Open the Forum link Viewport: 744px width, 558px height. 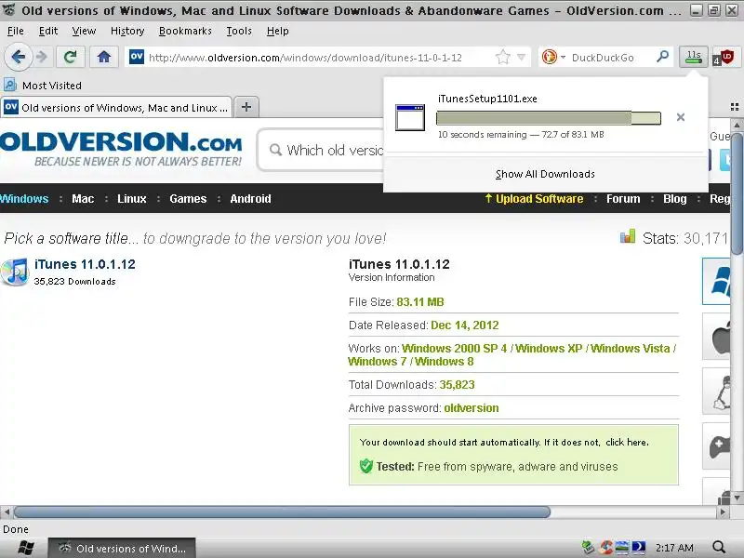click(623, 198)
